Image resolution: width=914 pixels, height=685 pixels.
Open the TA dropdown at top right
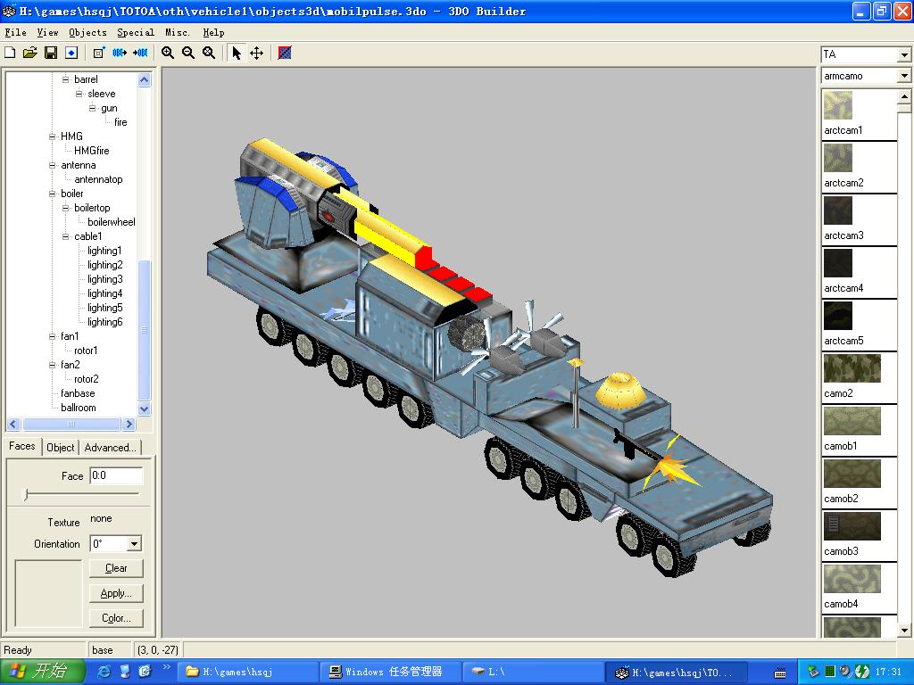coord(903,55)
